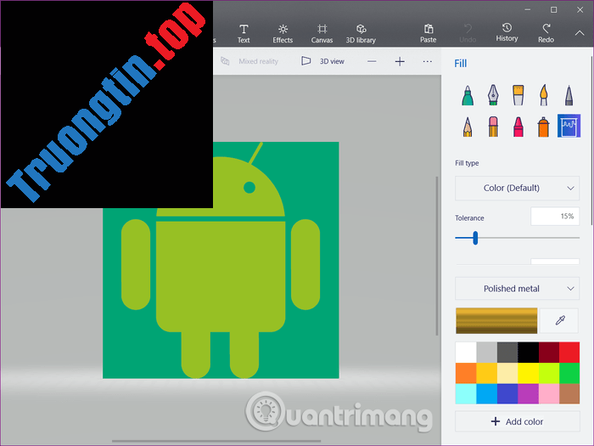Open the Effects panel
Image resolution: width=594 pixels, height=446 pixels.
coord(283,33)
